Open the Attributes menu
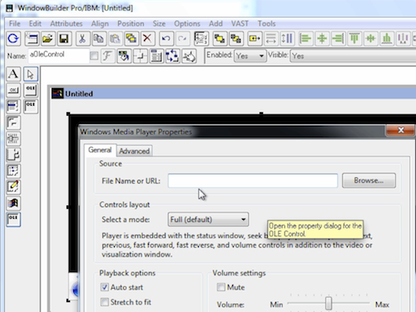 point(67,23)
